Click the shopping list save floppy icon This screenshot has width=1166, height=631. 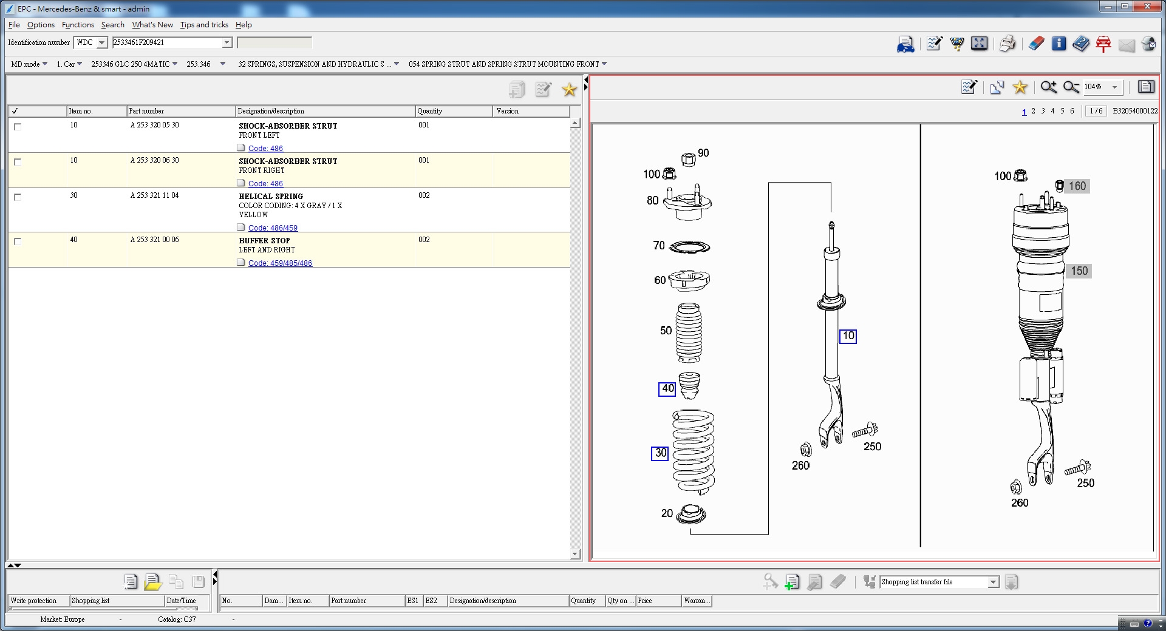199,581
